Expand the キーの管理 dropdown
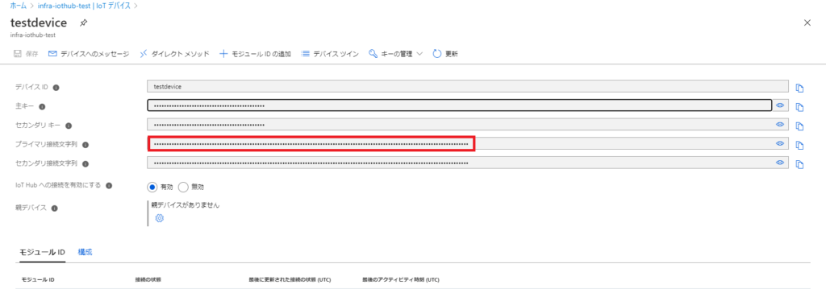 [396, 54]
